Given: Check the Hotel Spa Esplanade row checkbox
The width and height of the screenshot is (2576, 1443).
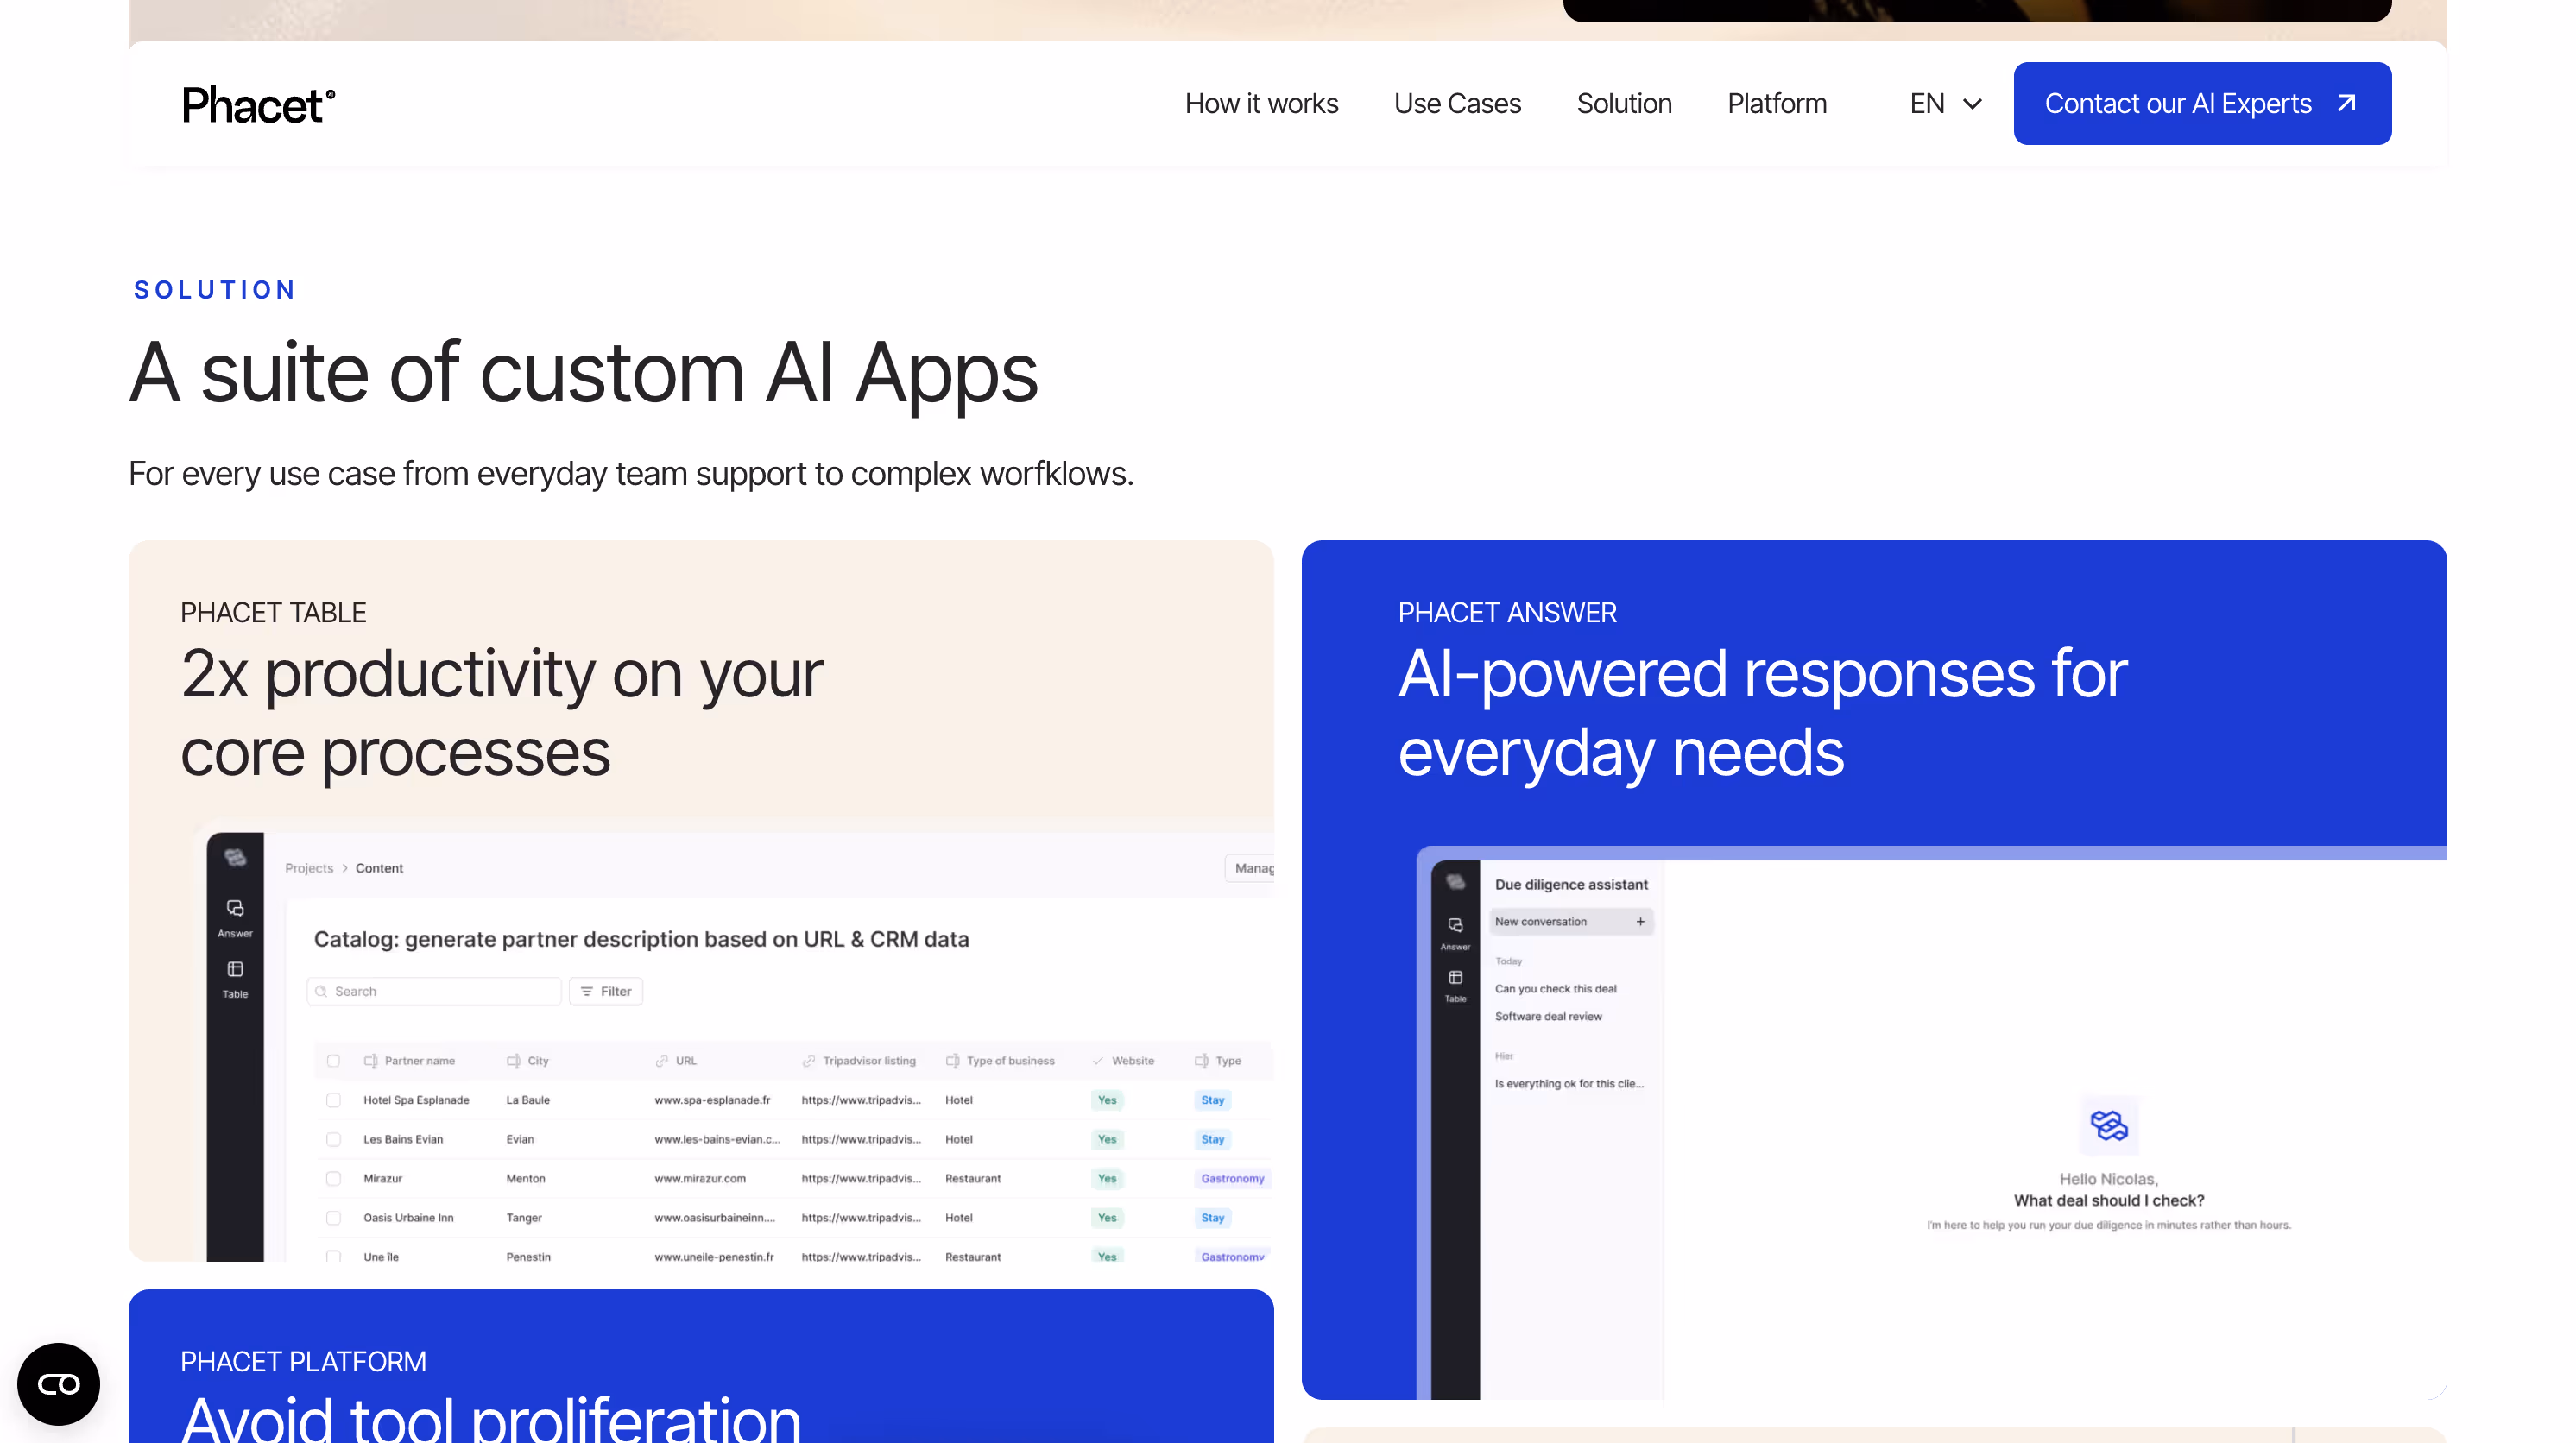Looking at the screenshot, I should (x=333, y=1100).
